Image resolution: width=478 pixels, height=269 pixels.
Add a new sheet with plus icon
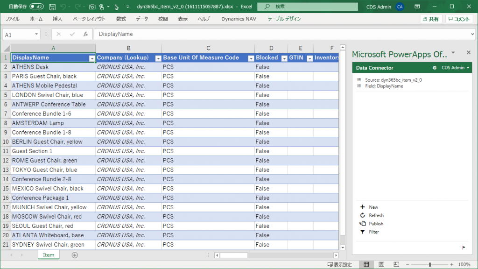click(x=75, y=255)
